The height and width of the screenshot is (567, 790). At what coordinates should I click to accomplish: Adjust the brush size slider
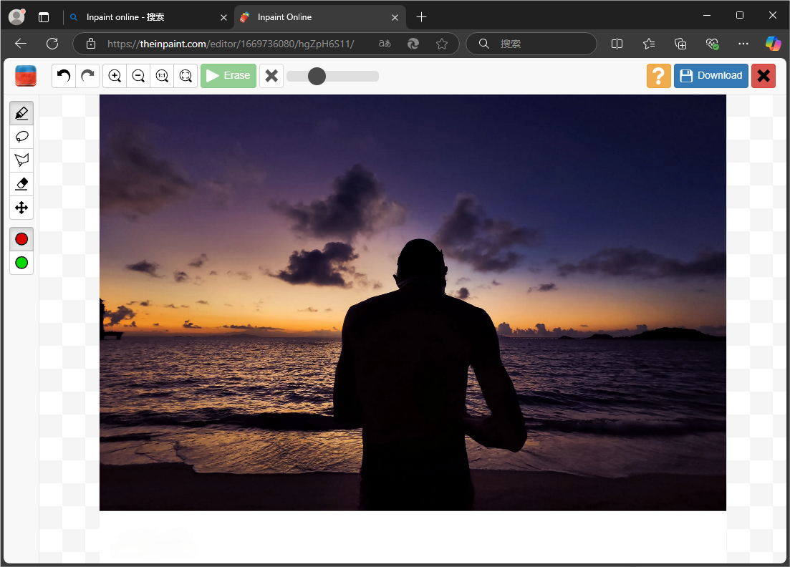pyautogui.click(x=317, y=76)
